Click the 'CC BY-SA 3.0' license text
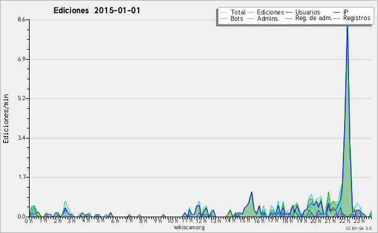This screenshot has height=233, width=378. [358, 228]
